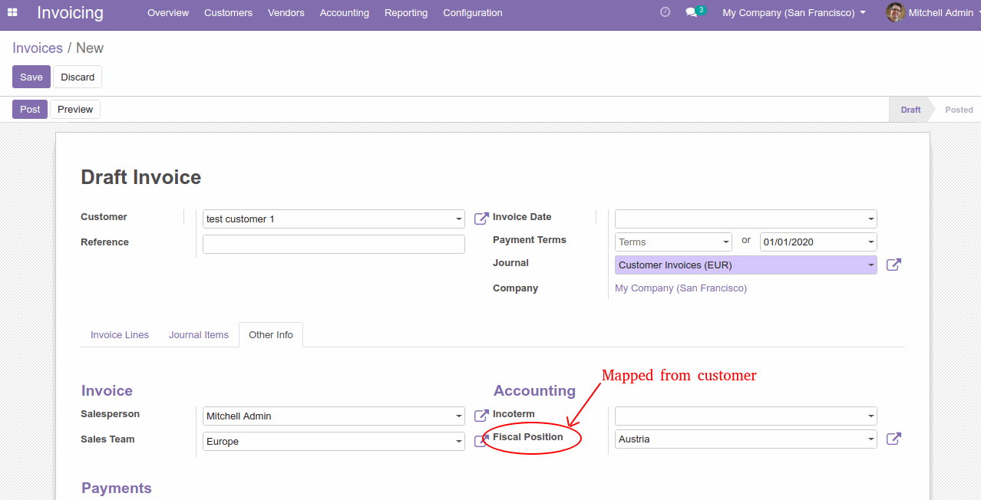The image size is (981, 500).
Task: Open the Fiscal Position Austria dropdown
Action: point(746,439)
